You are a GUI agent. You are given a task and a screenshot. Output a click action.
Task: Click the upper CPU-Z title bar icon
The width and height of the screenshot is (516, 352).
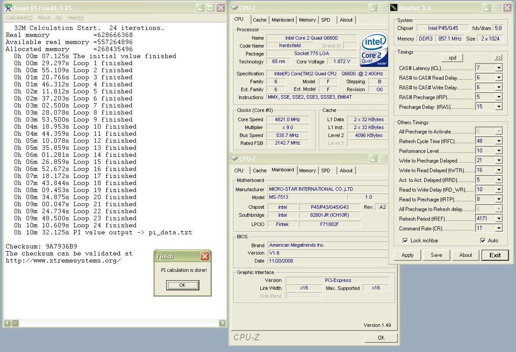[x=234, y=7]
